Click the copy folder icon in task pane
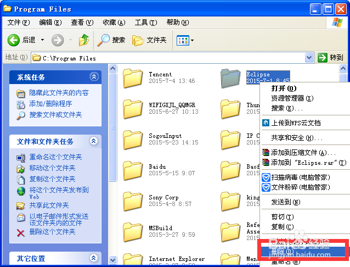 [x=21, y=180]
